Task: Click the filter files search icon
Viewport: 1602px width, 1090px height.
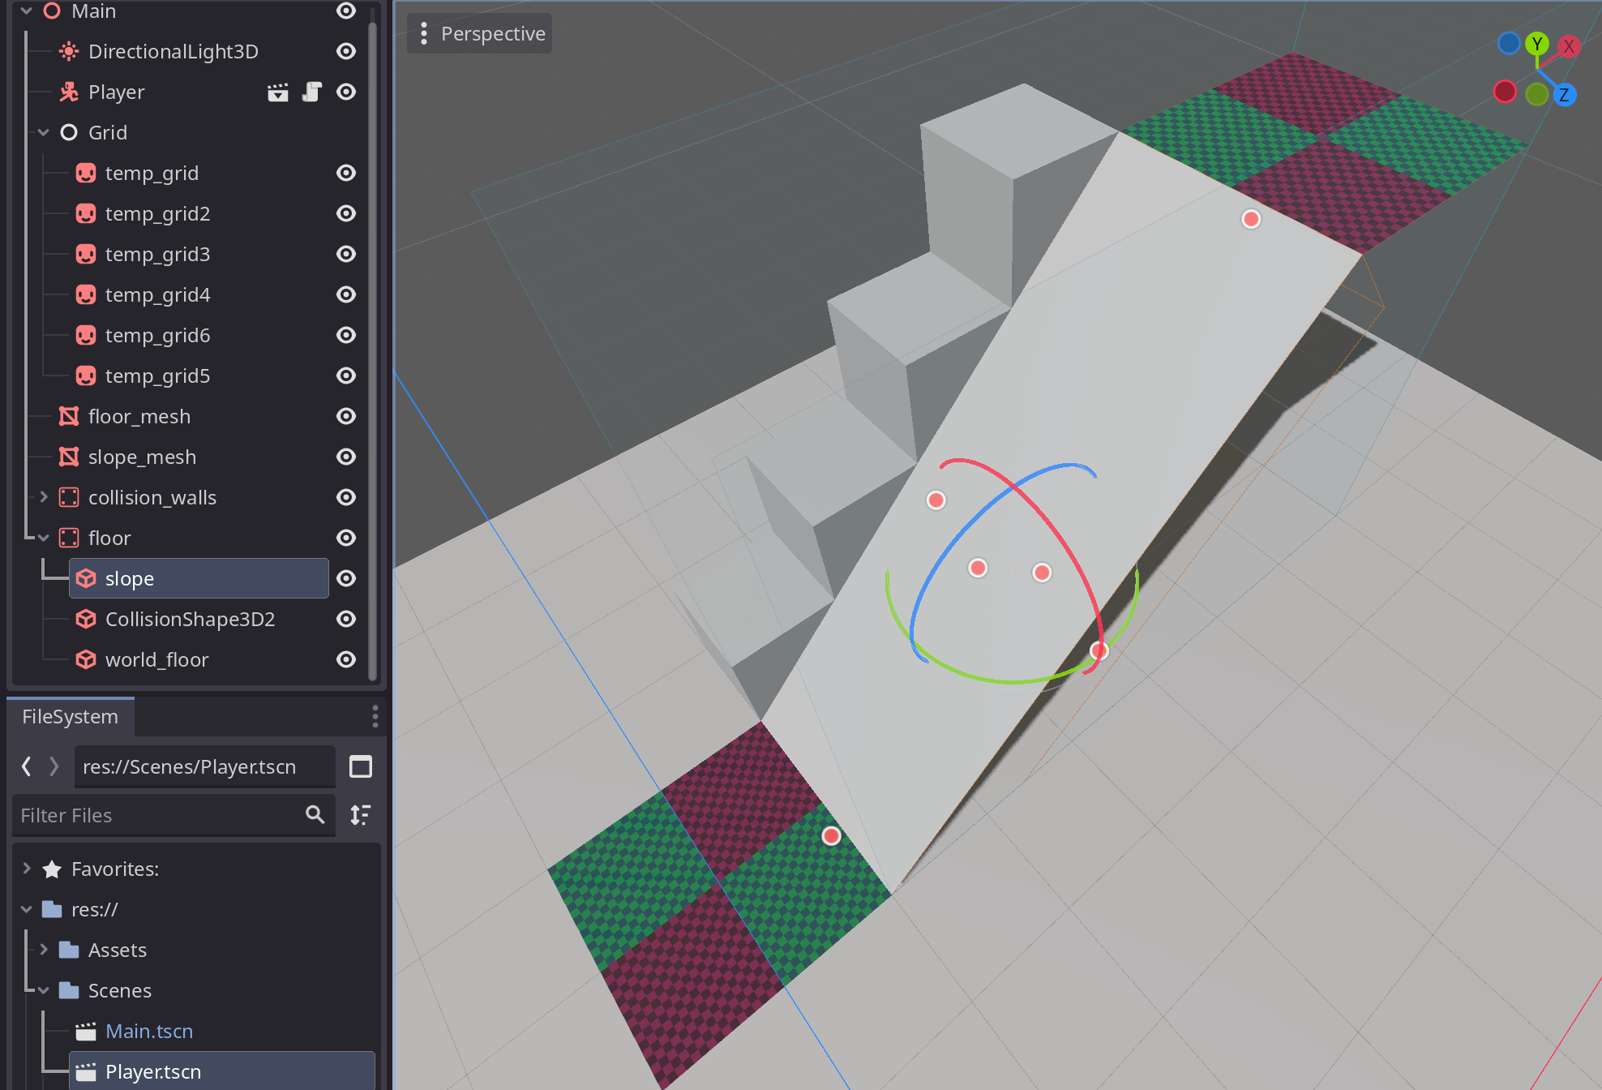Action: [x=315, y=815]
